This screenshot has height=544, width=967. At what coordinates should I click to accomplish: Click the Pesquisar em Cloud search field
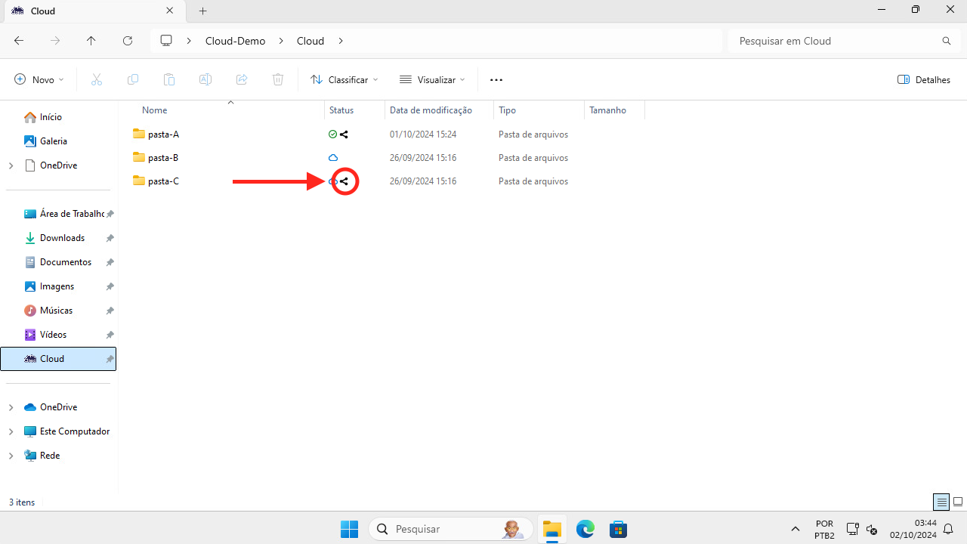(835, 41)
